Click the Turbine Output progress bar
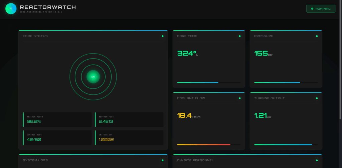 coord(286,144)
